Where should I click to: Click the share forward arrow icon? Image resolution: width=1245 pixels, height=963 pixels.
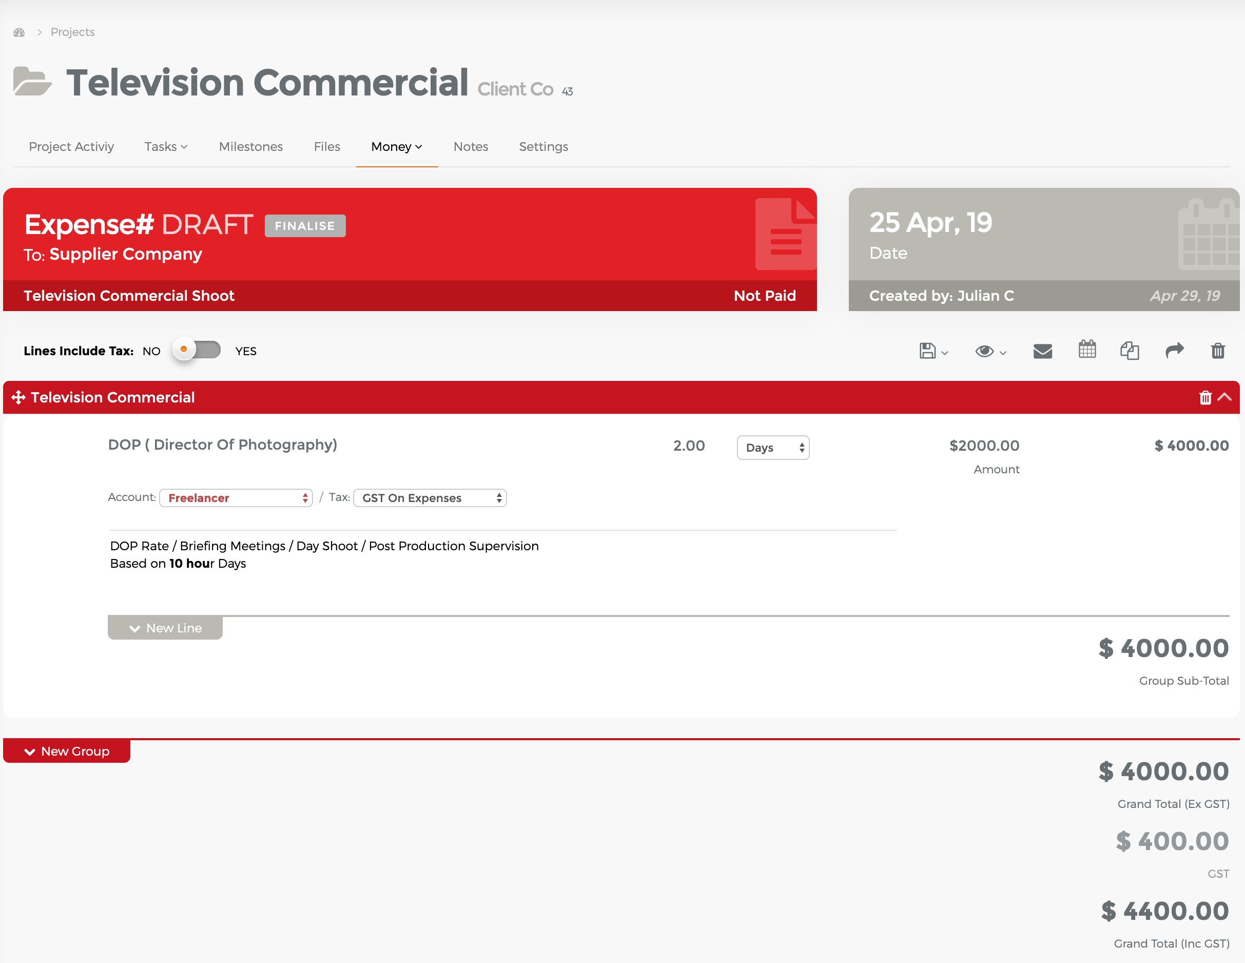1174,350
